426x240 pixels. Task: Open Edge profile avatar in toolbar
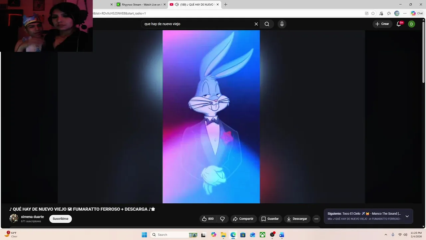click(x=397, y=13)
